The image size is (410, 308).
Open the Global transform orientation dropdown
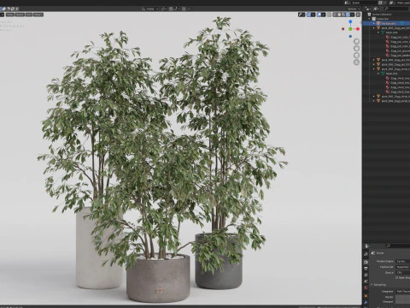[150, 9]
